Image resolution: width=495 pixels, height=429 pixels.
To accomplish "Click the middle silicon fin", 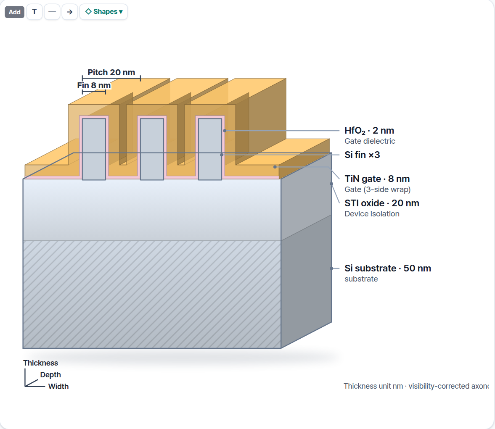I will (x=152, y=149).
